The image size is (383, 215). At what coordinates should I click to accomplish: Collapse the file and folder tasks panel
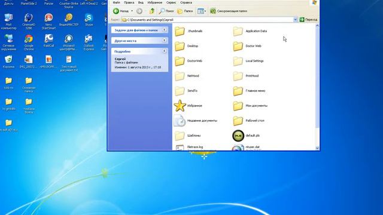click(165, 30)
